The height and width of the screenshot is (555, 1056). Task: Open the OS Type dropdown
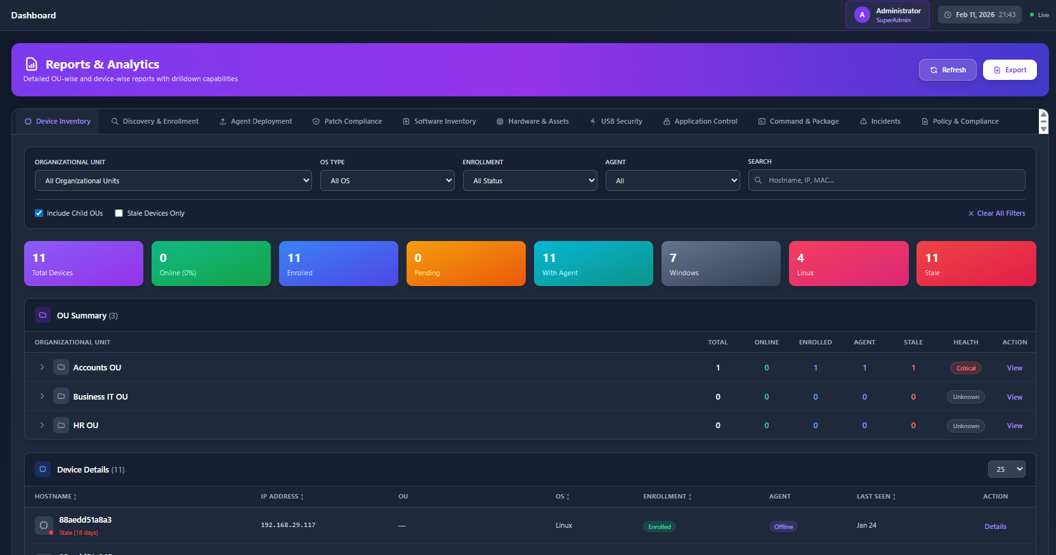pyautogui.click(x=387, y=181)
